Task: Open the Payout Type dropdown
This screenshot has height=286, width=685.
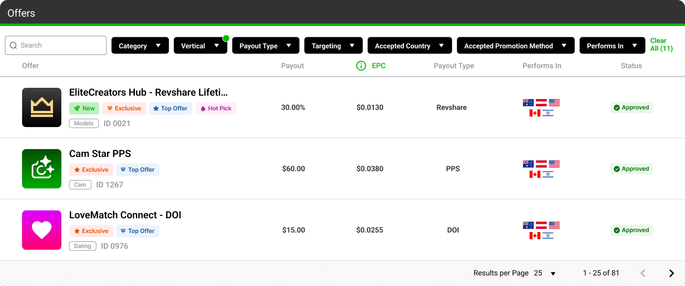Action: pyautogui.click(x=265, y=46)
